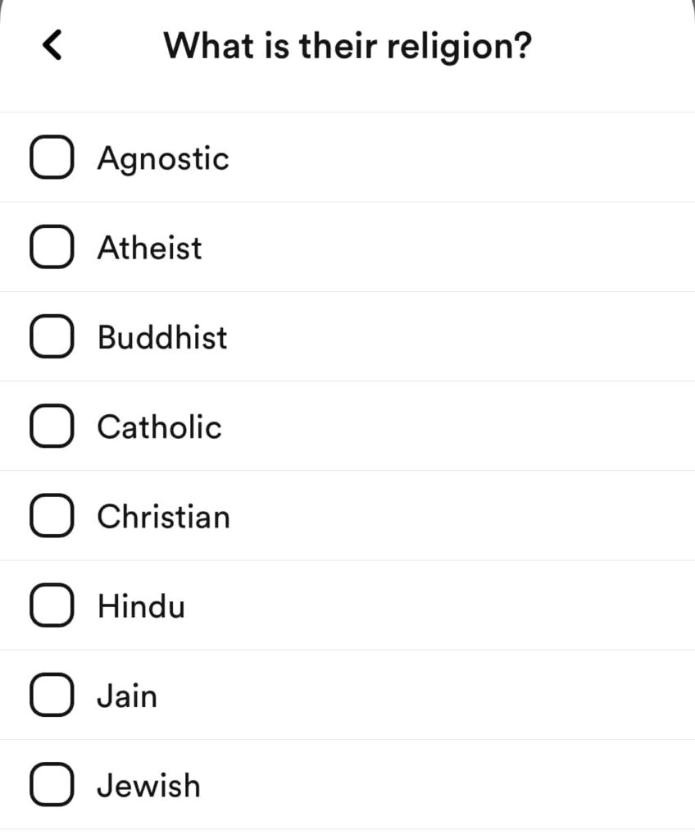Toggle the Hindu checkbox

(52, 606)
